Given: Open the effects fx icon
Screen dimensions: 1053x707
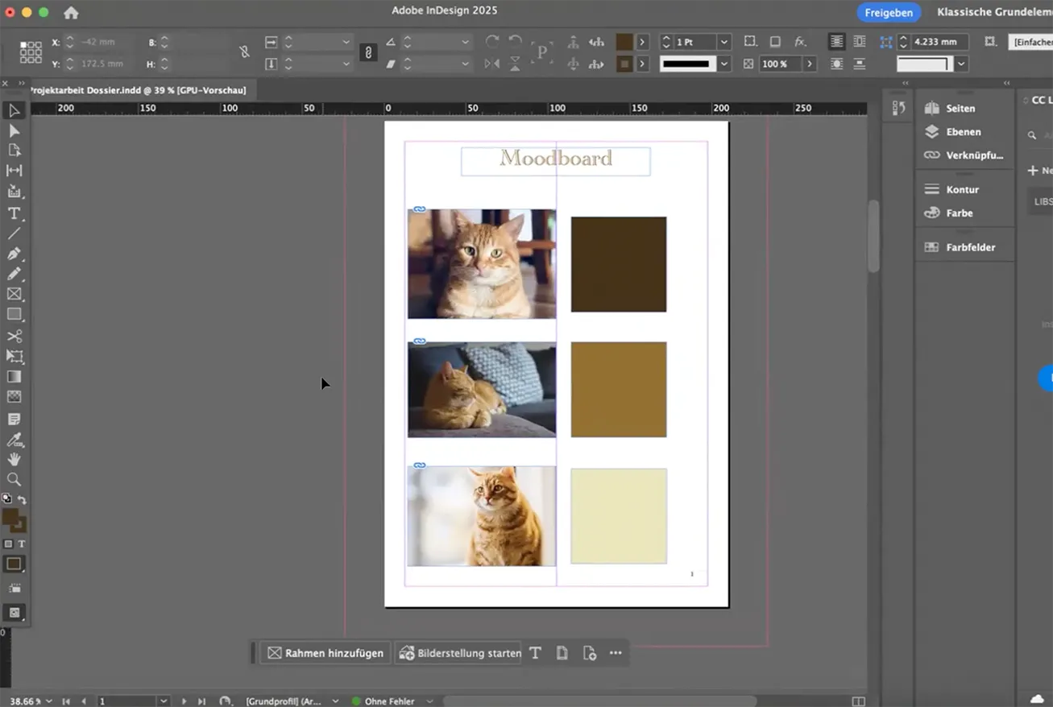Looking at the screenshot, I should pos(800,42).
